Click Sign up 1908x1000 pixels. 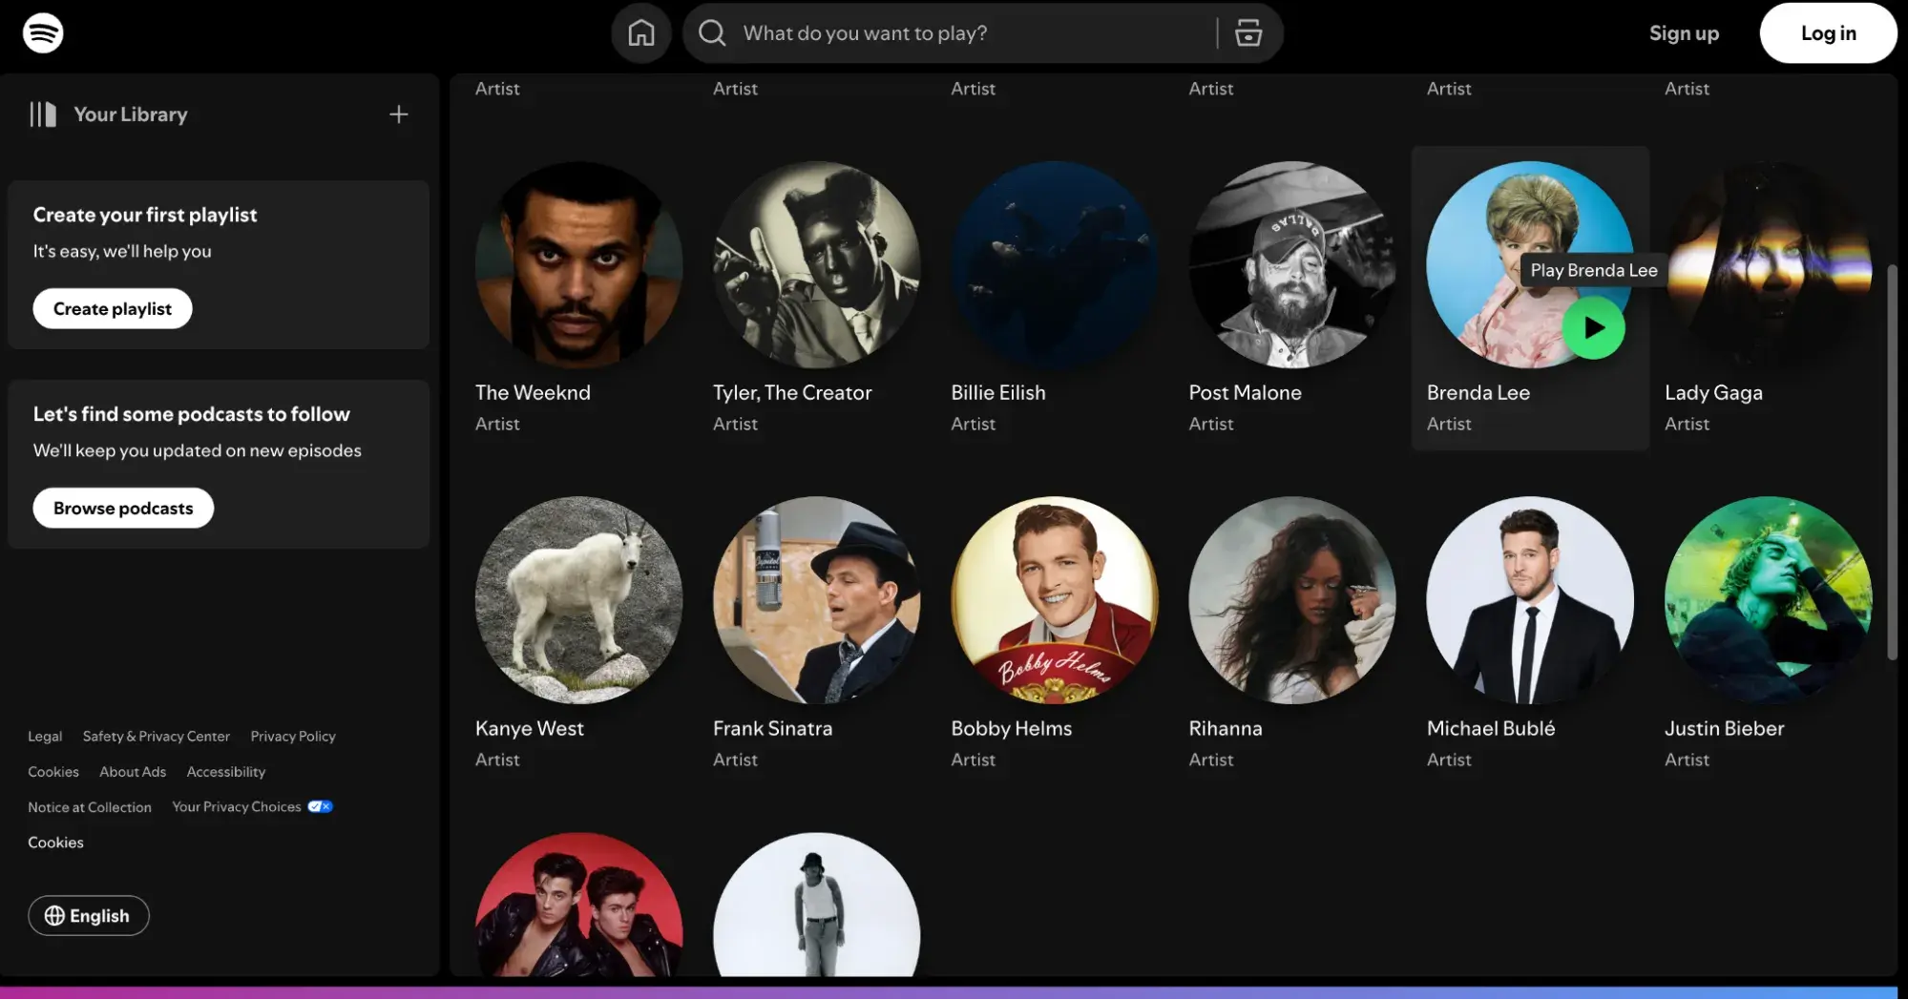click(1684, 33)
